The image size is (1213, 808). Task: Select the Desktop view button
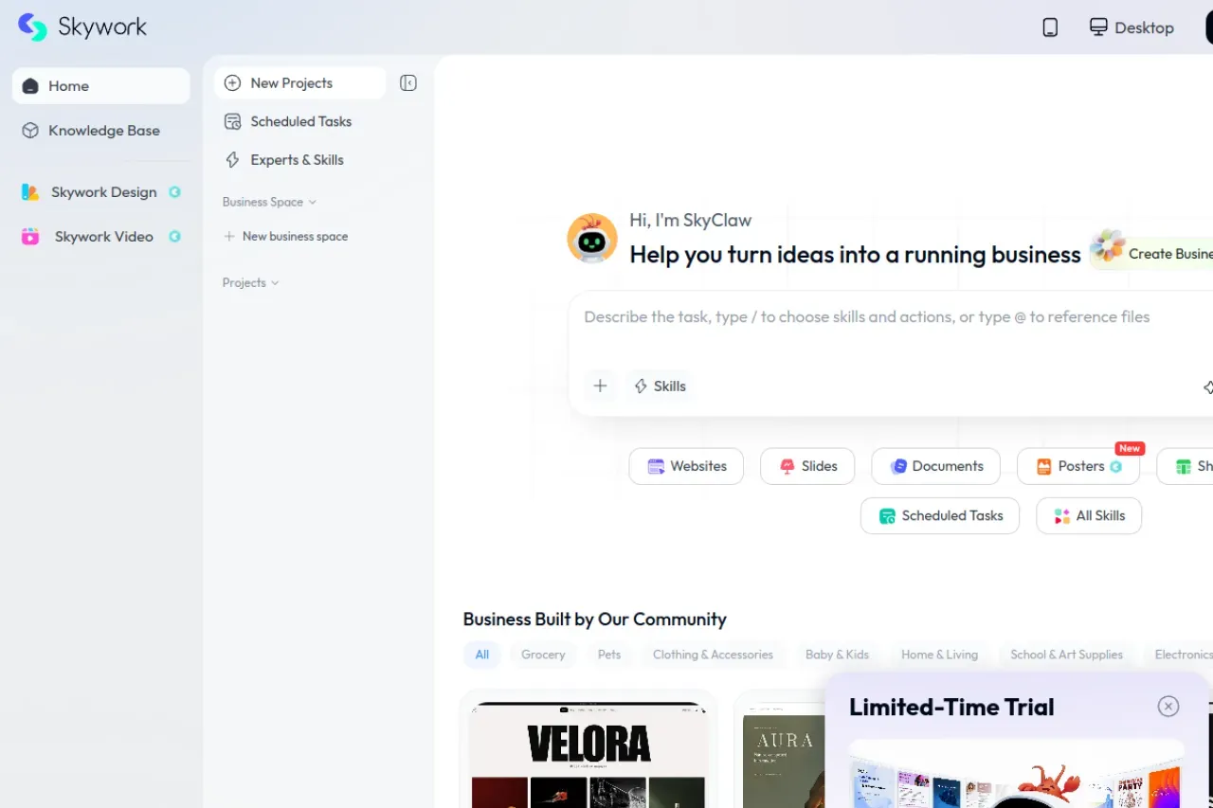click(1132, 27)
